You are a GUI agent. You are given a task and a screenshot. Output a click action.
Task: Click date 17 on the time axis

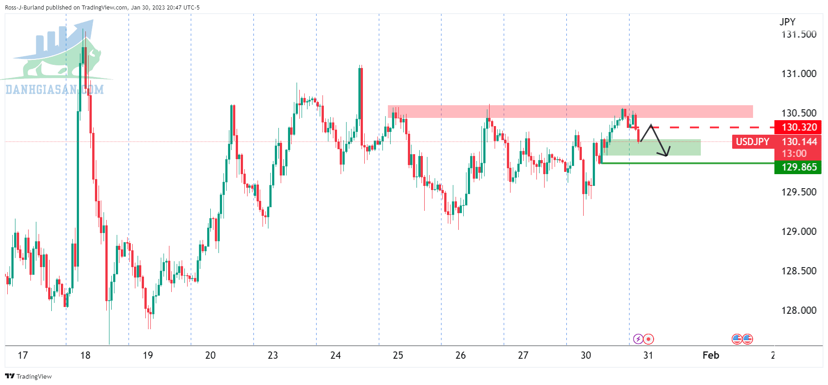[x=23, y=356]
